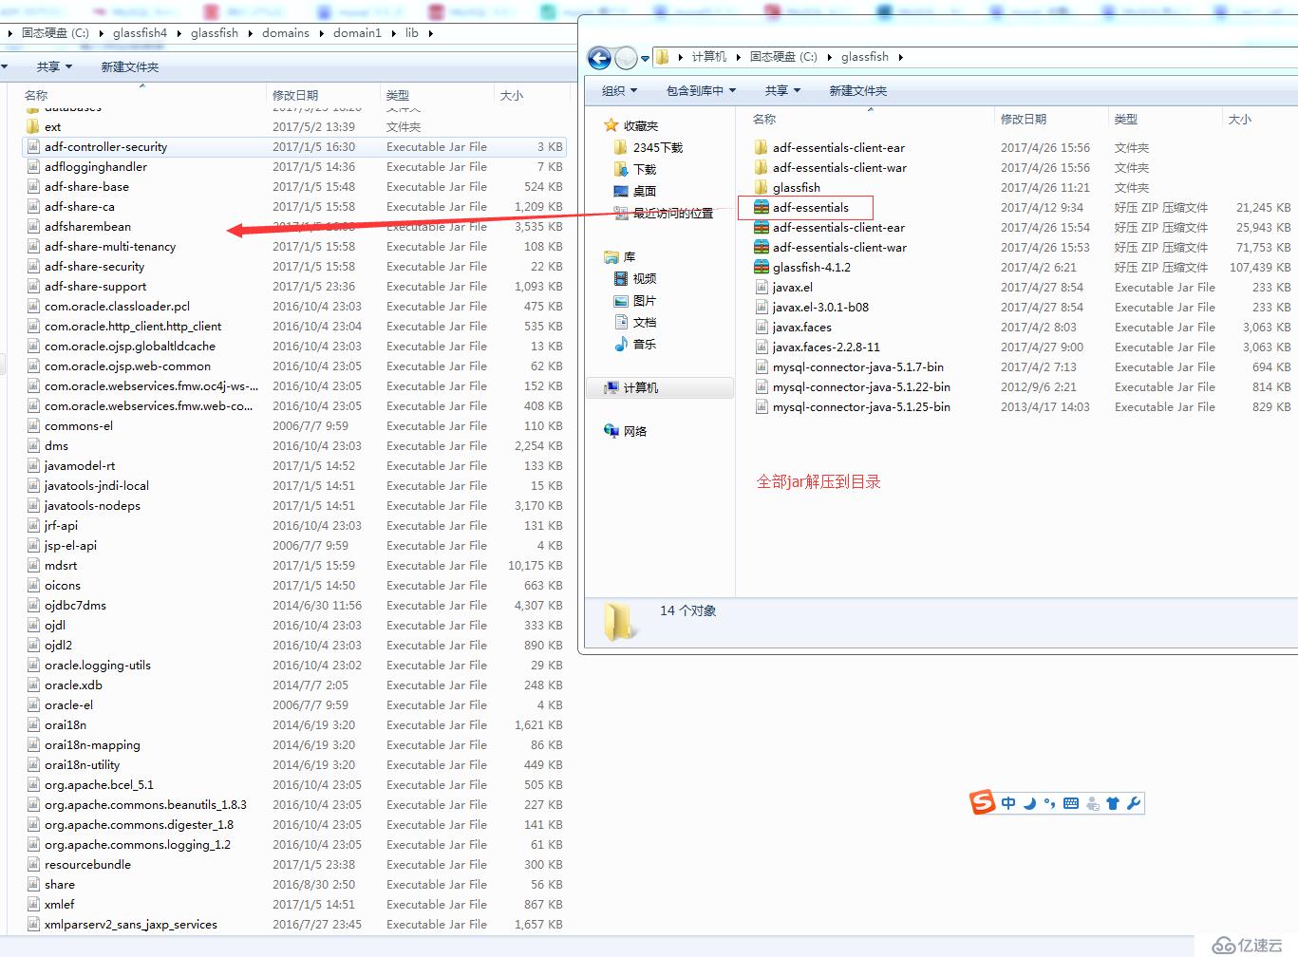Click 收藏夹 star icon in navigation pane
The width and height of the screenshot is (1298, 957).
(611, 125)
